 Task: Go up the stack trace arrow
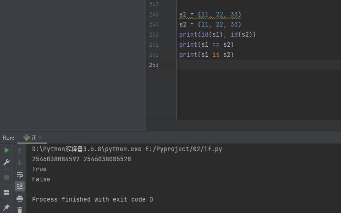pyautogui.click(x=20, y=150)
